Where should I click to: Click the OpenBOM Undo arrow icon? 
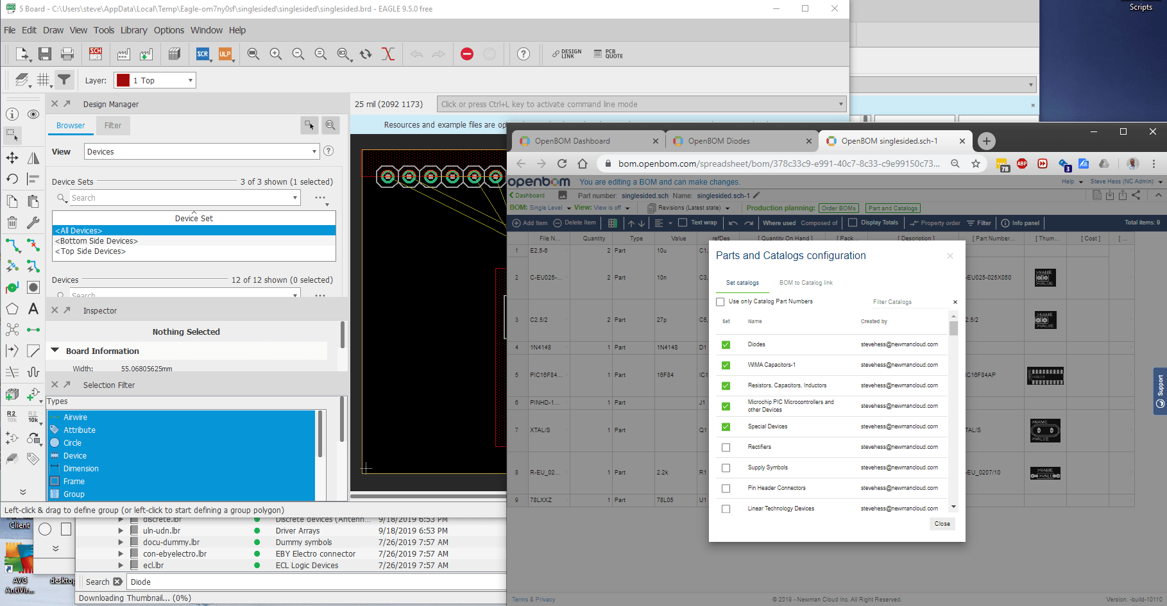pyautogui.click(x=733, y=223)
